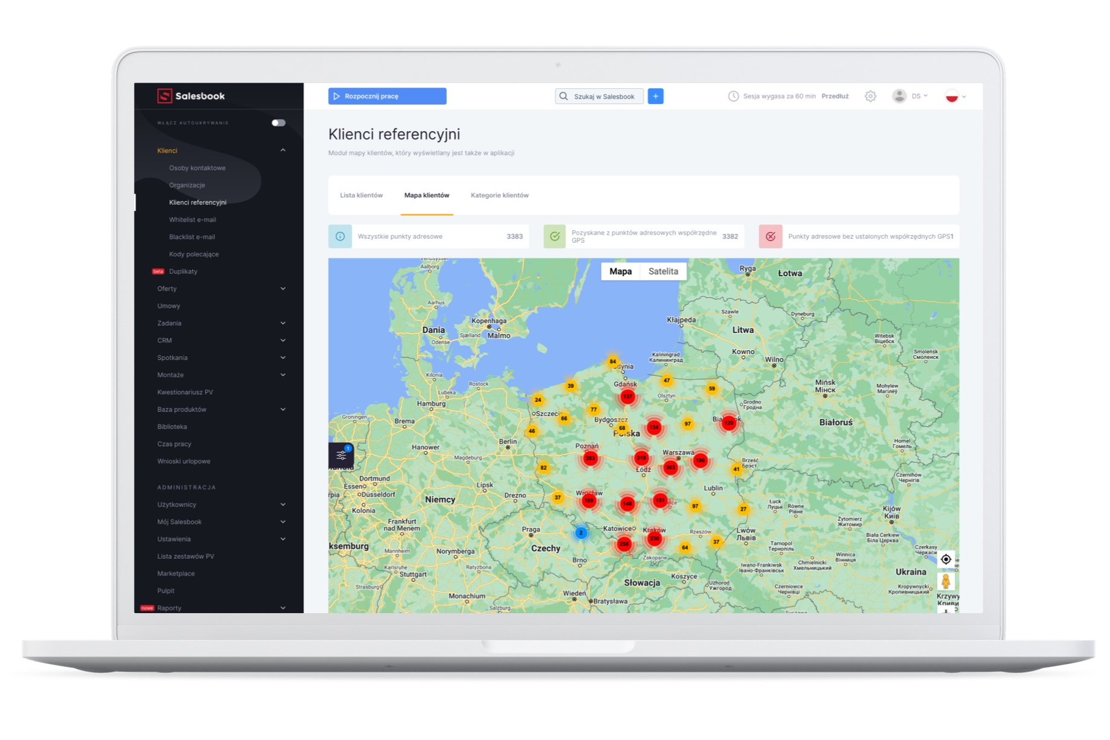
Task: Expand the Użytkownicy chevron
Action: pyautogui.click(x=283, y=504)
